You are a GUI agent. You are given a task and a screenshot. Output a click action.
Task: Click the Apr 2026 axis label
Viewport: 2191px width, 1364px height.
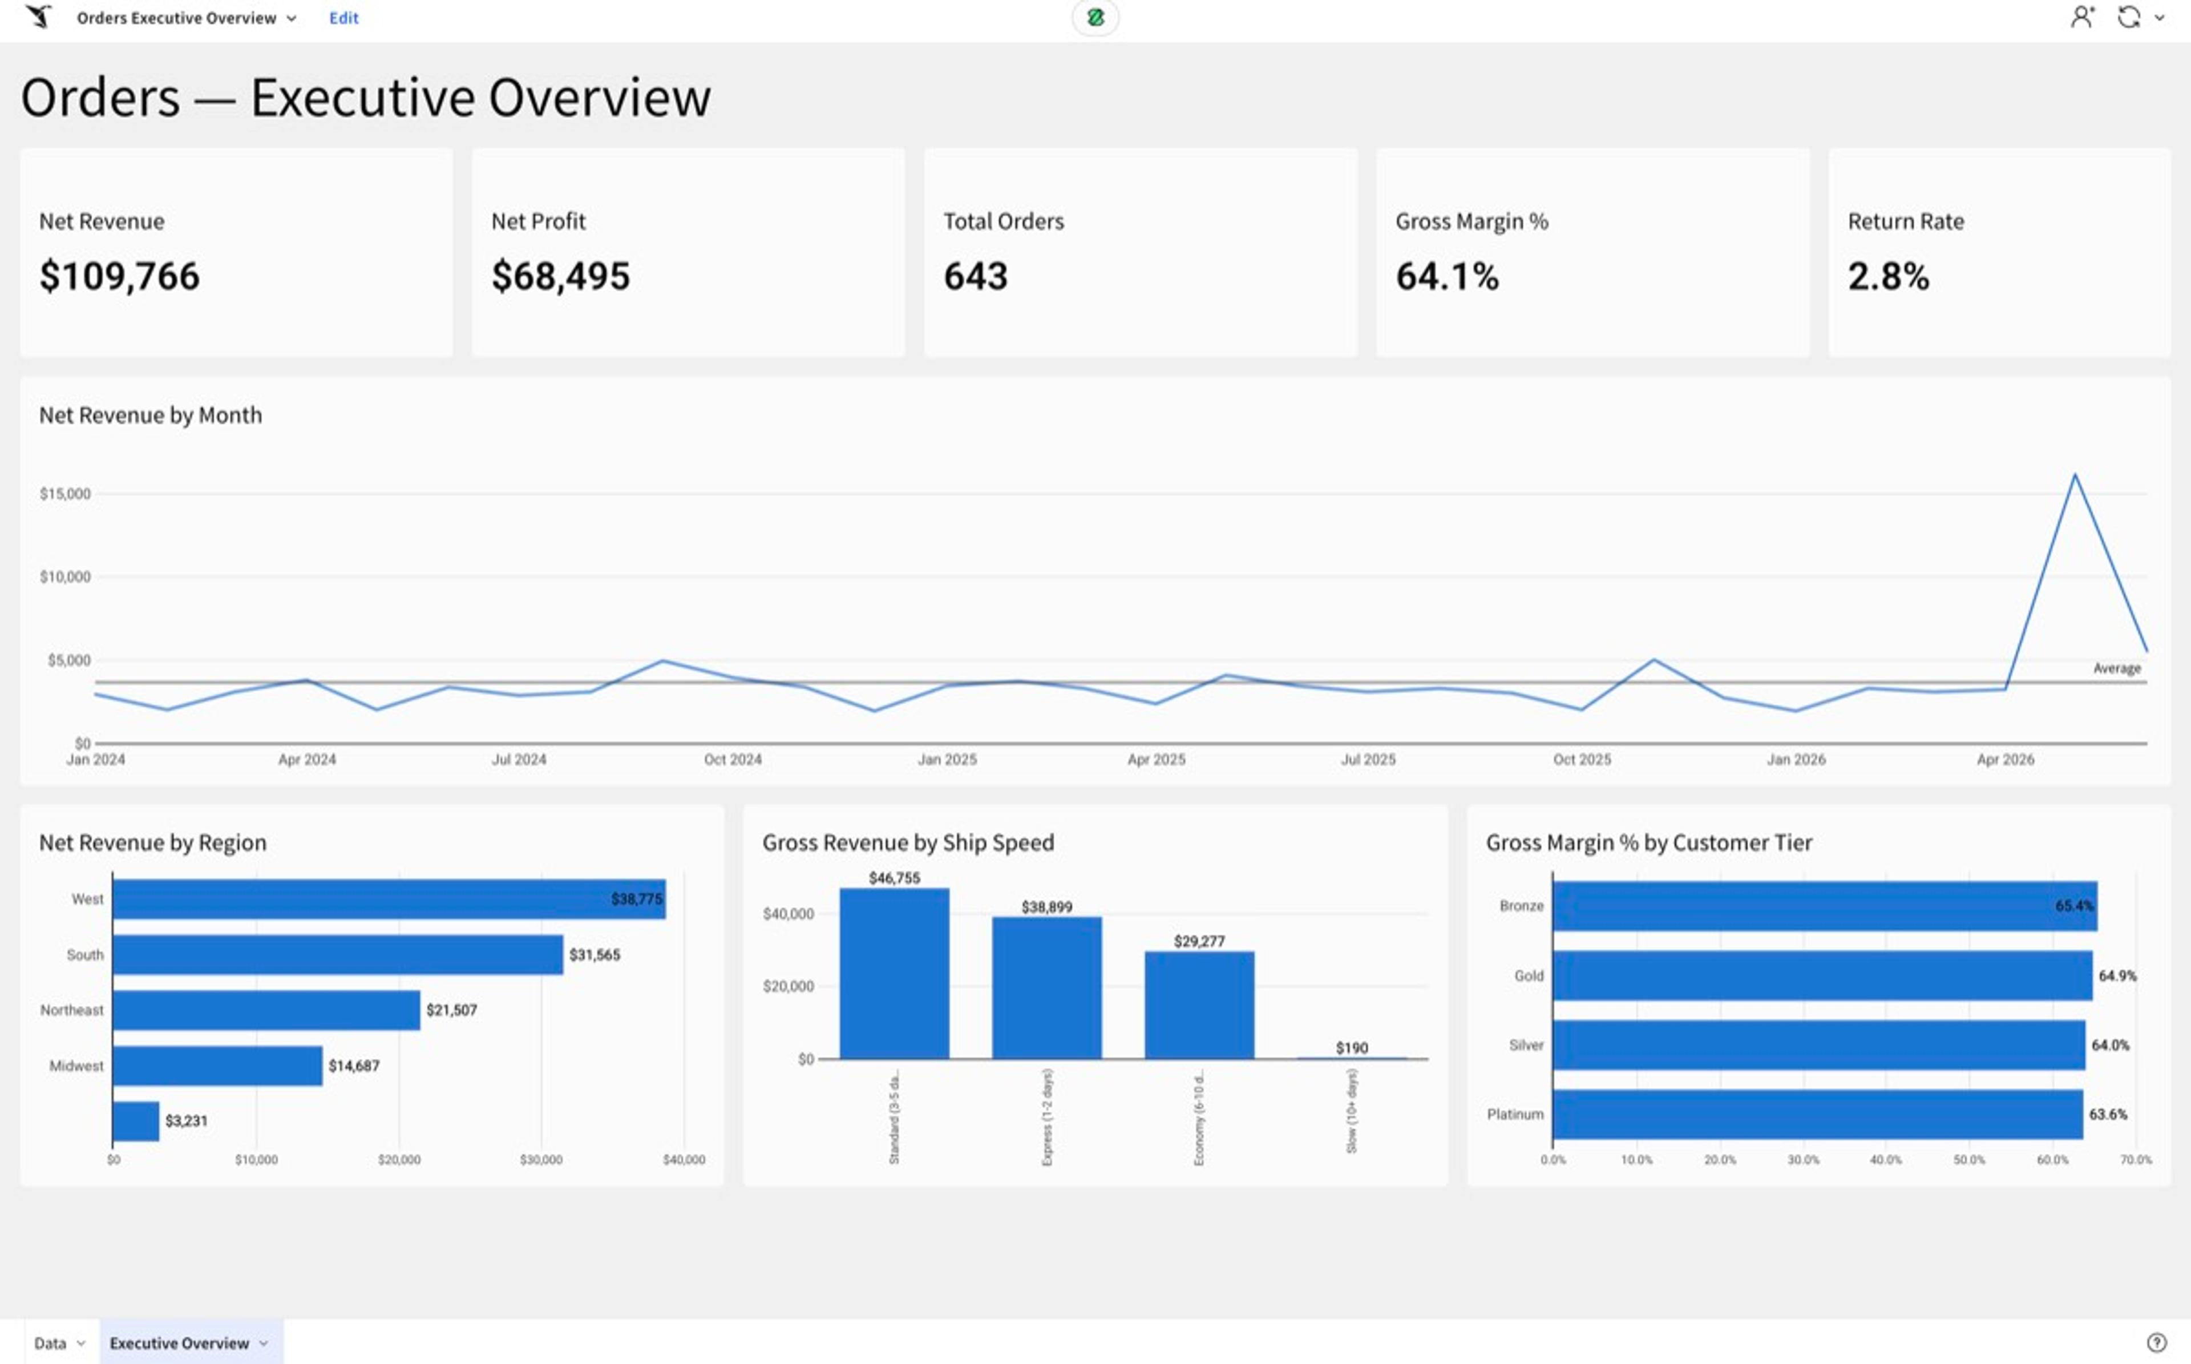pos(2005,760)
